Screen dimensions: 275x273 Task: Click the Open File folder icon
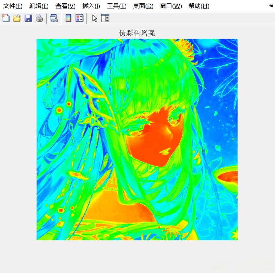pos(17,18)
